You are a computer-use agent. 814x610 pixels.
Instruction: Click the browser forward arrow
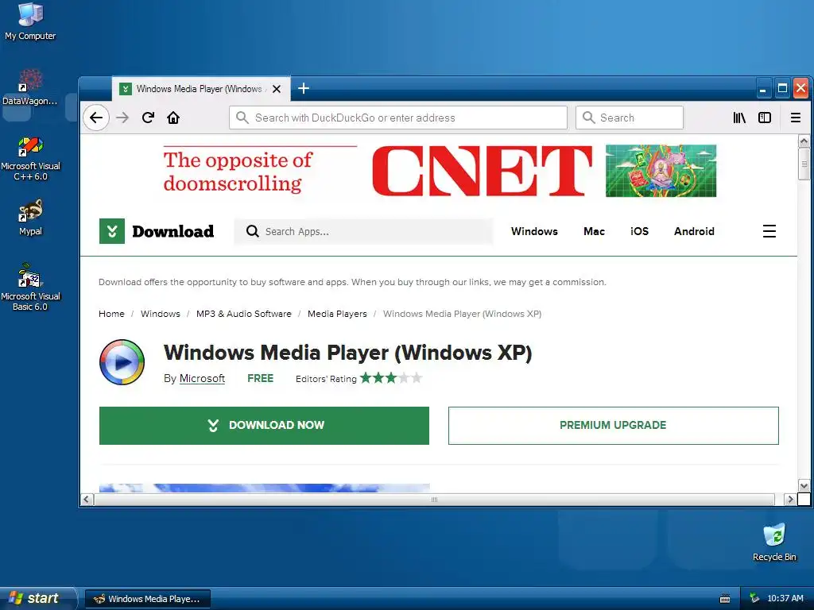[x=122, y=118]
